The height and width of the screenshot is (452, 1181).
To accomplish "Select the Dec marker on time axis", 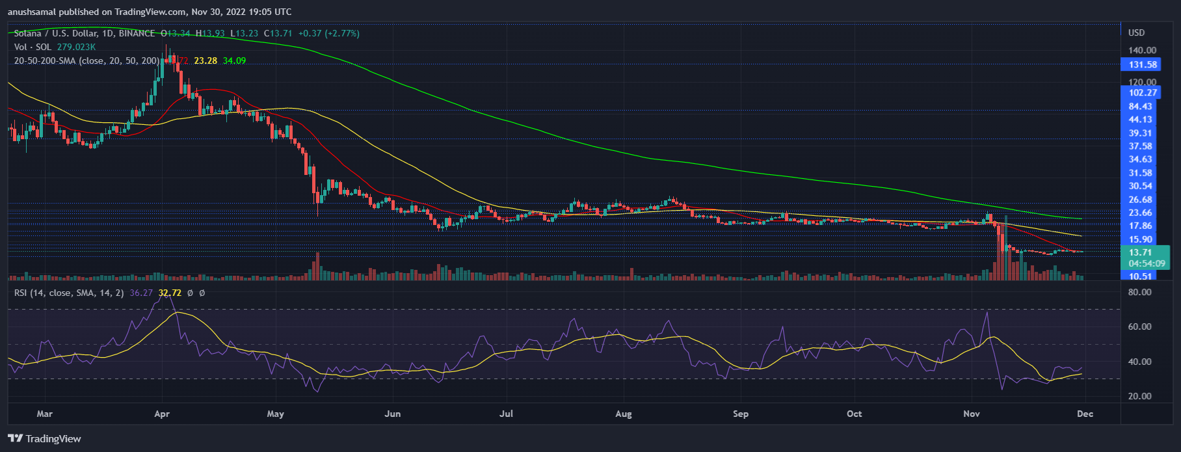I will coord(1085,414).
